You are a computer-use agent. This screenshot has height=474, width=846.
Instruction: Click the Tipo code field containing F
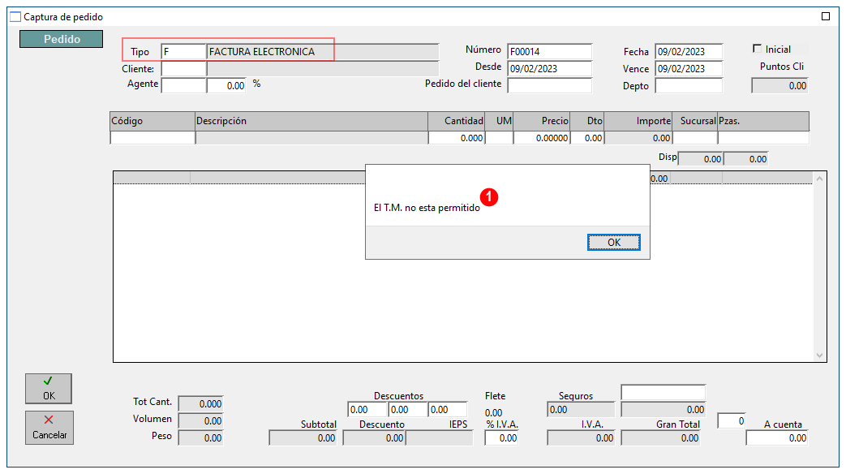pos(183,52)
